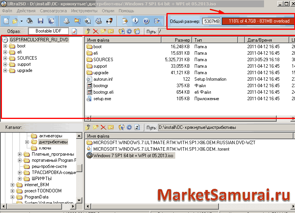Click Refresh icon in local toolbar
295x213 pixels.
click(x=137, y=127)
